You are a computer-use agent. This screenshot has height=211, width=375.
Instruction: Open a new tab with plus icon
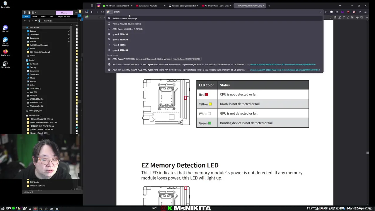tap(269, 6)
